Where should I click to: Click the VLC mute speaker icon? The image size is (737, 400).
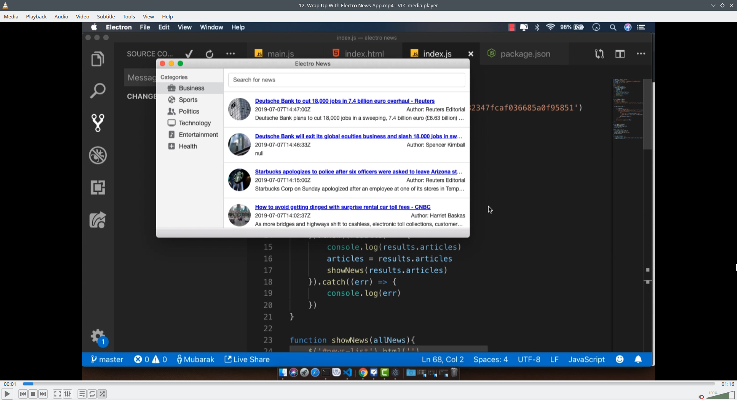point(701,397)
